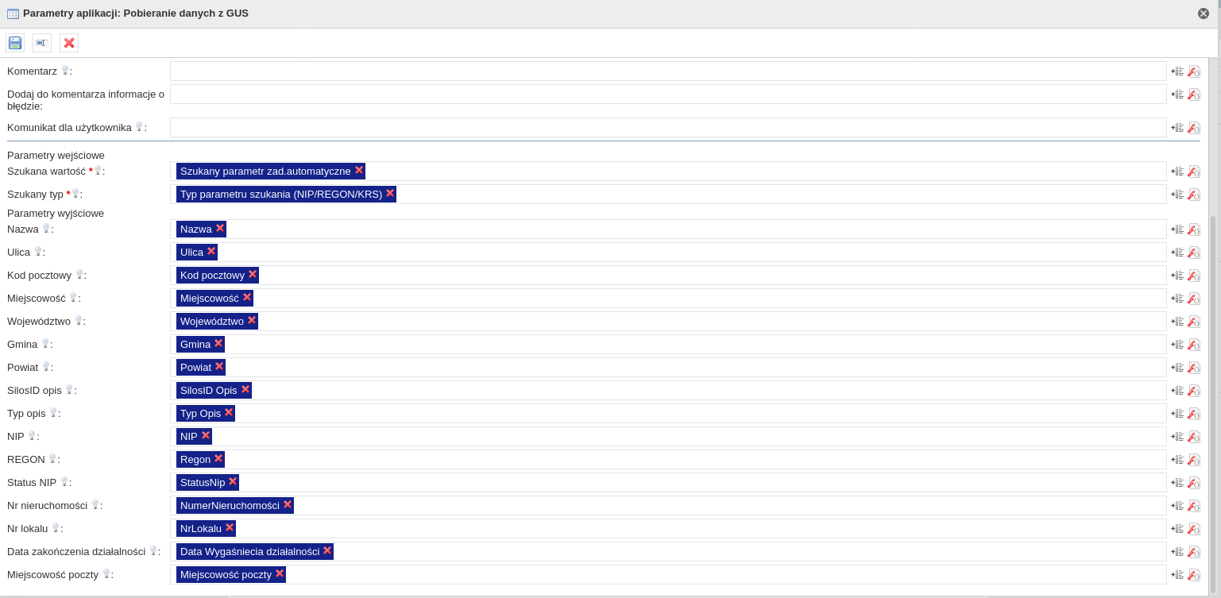Click the hint lightbulb next to Województwo
The height and width of the screenshot is (598, 1221).
pos(79,321)
